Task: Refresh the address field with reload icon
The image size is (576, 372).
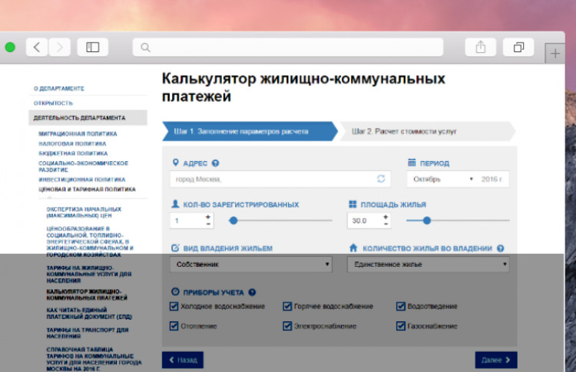Action: click(x=381, y=179)
